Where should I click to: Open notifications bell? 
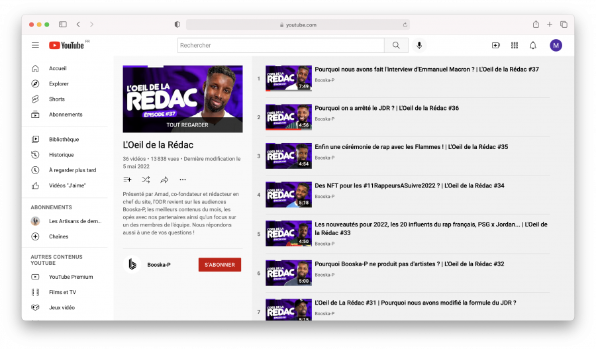point(533,45)
